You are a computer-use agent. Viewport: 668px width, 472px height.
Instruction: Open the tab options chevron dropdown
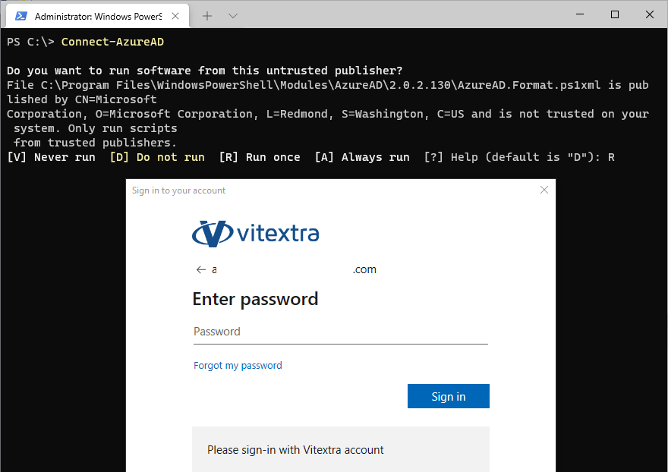[232, 15]
